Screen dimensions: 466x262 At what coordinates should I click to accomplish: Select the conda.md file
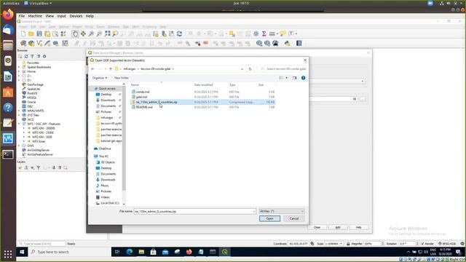tap(143, 92)
